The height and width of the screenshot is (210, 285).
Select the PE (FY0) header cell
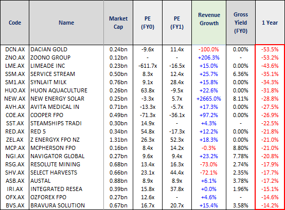(148, 23)
